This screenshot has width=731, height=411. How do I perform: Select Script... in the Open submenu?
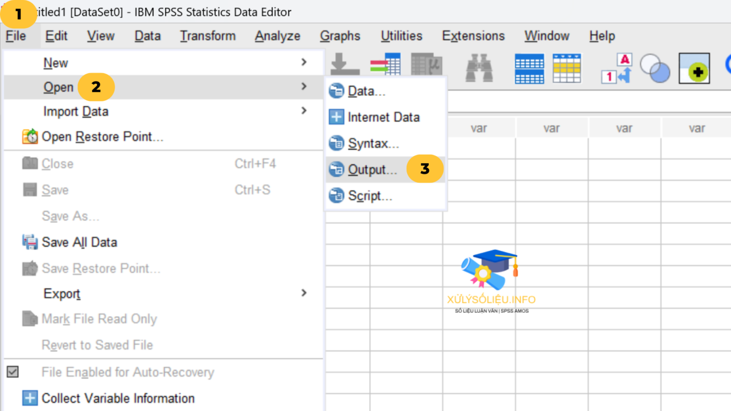click(385, 196)
